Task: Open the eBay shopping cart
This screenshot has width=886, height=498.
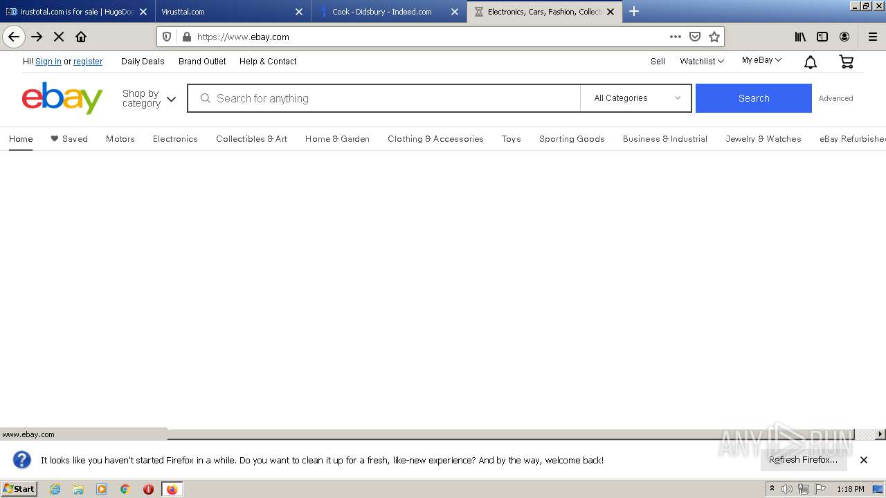Action: tap(846, 62)
